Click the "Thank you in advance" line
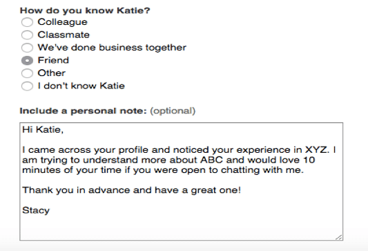 coord(131,190)
